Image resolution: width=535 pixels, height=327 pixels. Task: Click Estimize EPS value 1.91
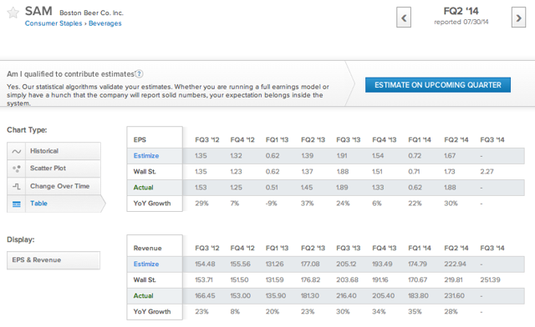(x=342, y=156)
